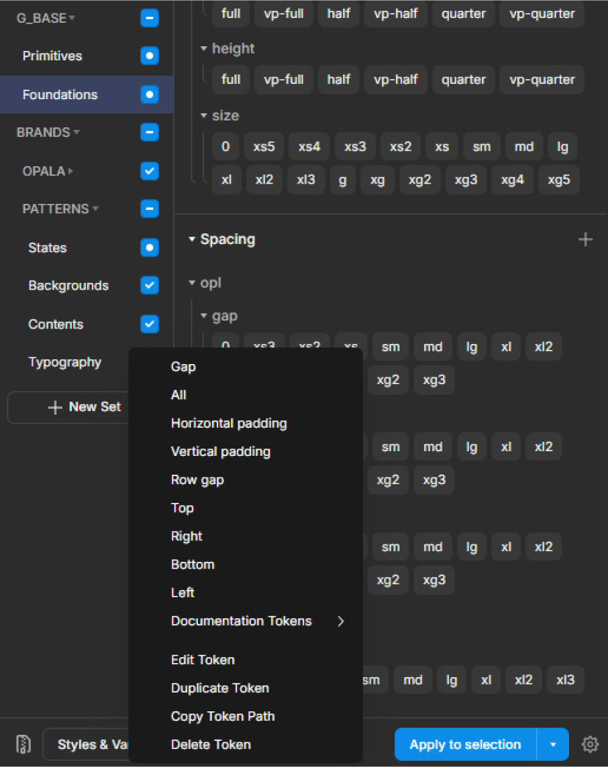Viewport: 608px width, 767px height.
Task: Uncheck the Backgrounds set checkbox
Action: tap(150, 286)
